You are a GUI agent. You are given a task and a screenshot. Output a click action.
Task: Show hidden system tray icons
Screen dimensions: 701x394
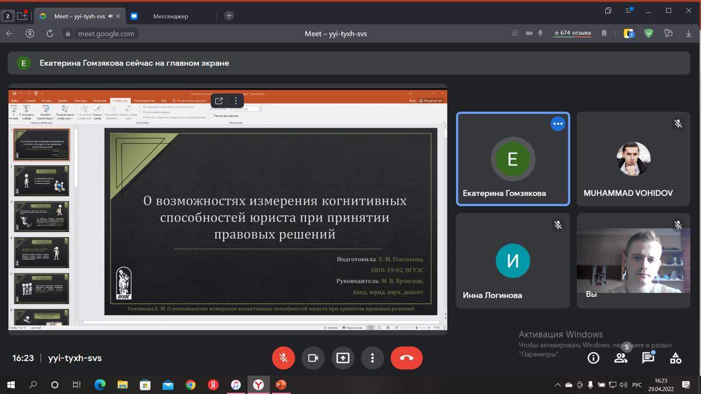pos(558,385)
